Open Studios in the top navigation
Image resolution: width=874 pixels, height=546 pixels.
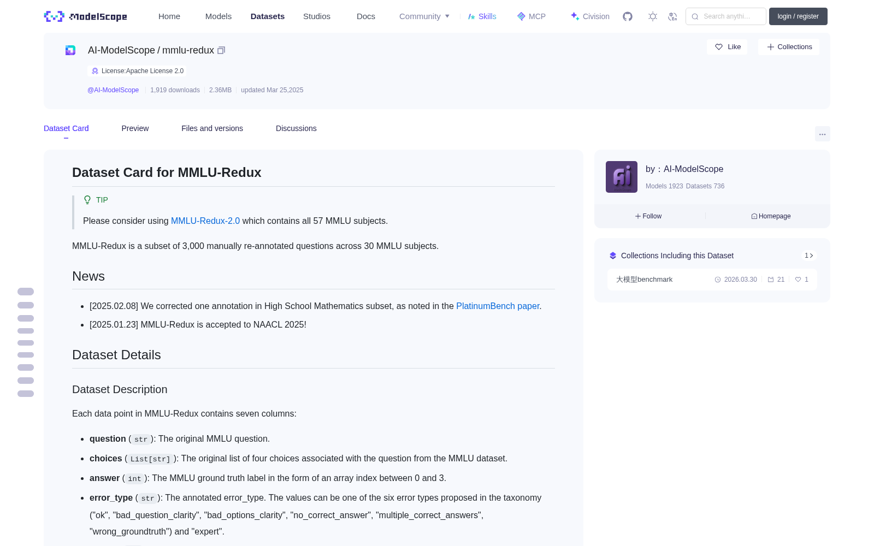click(317, 16)
